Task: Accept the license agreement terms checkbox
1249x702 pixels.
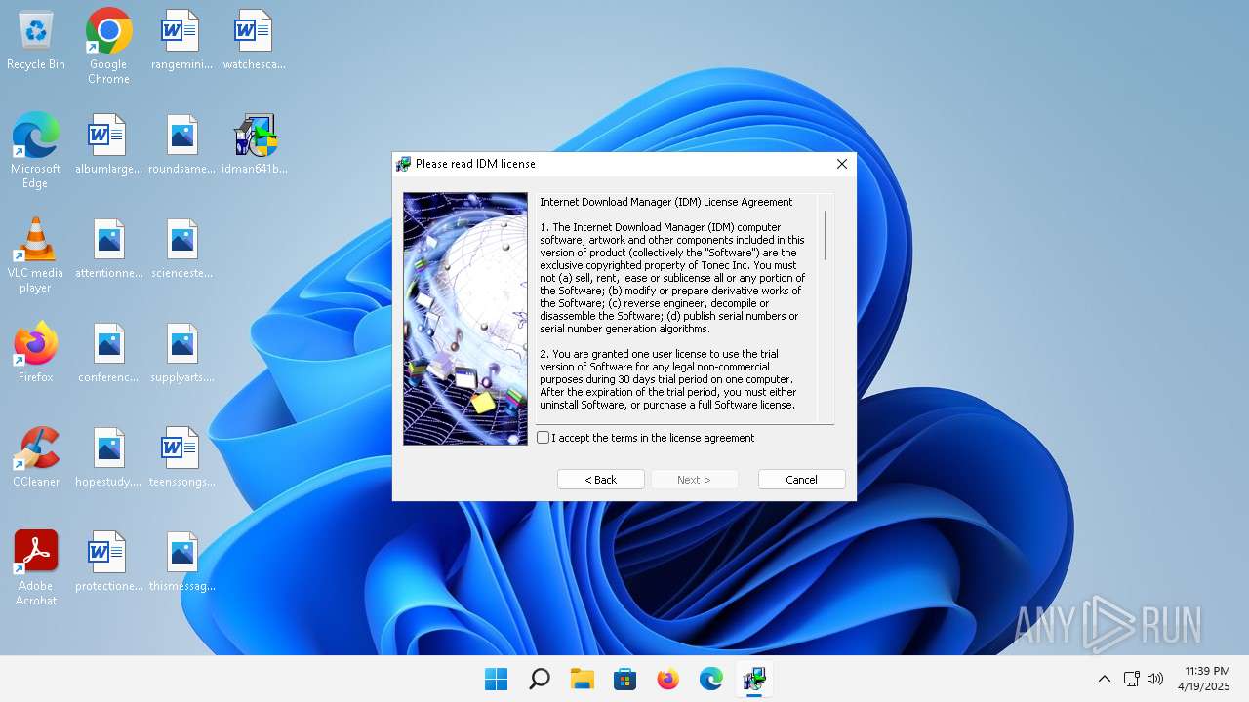Action: [544, 438]
